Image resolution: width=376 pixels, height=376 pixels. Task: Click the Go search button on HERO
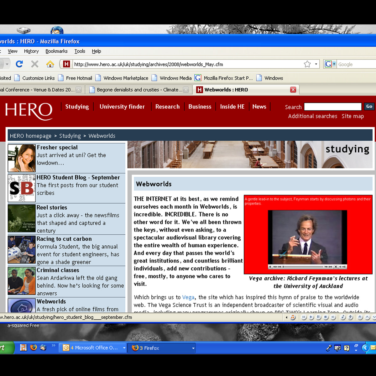coord(369,107)
